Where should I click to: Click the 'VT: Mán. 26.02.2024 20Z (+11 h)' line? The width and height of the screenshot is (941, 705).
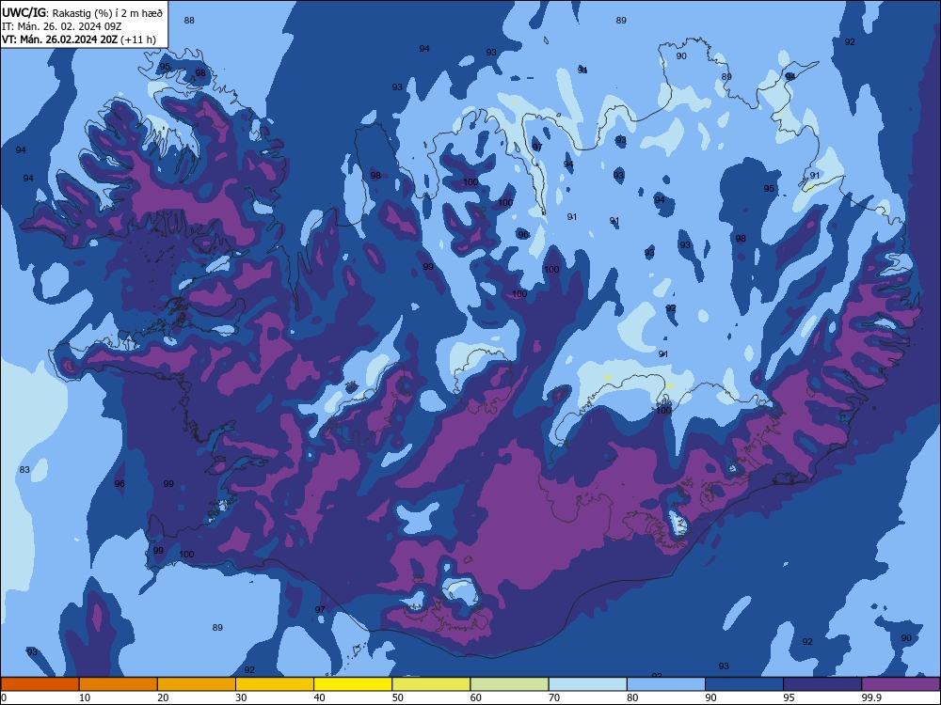click(x=79, y=39)
